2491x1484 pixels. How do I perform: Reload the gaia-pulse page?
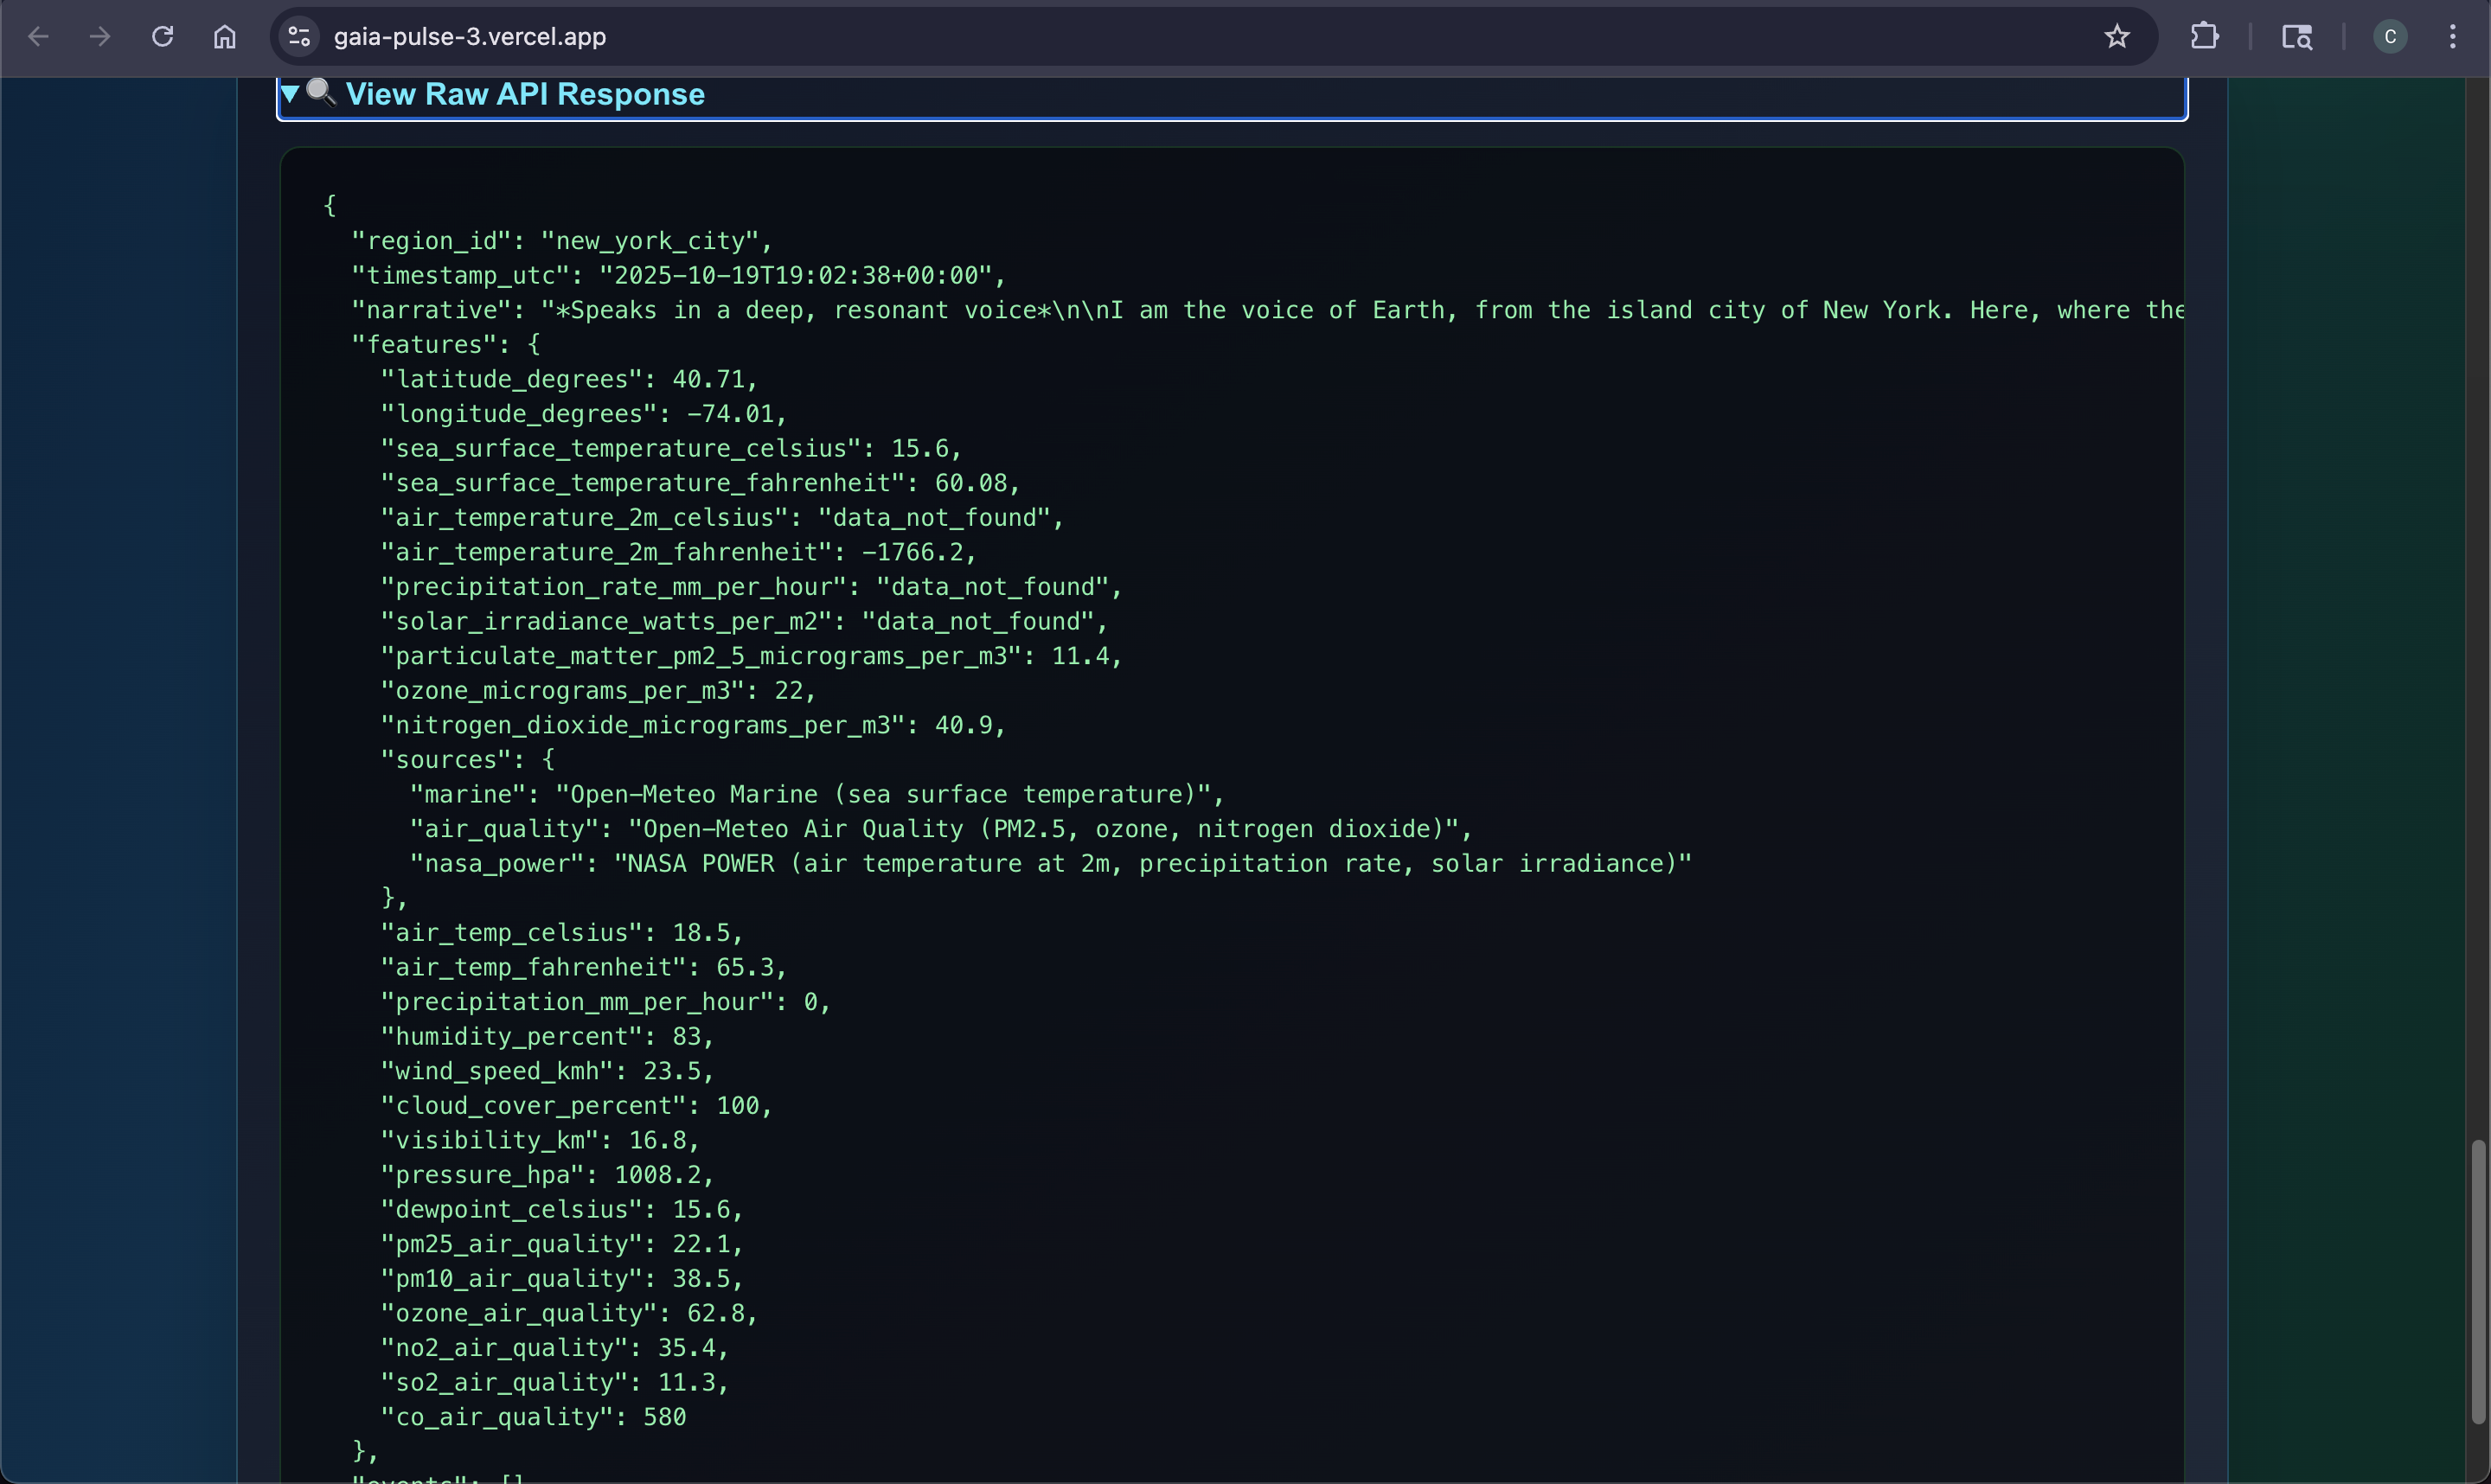[x=162, y=37]
